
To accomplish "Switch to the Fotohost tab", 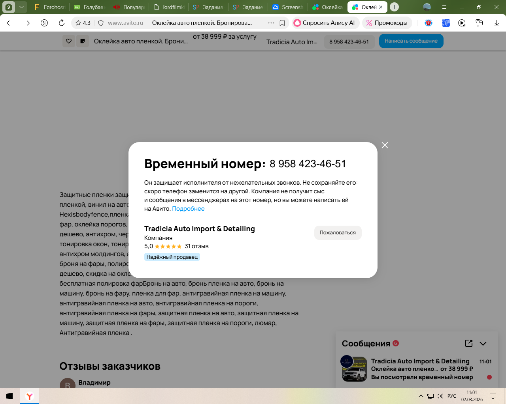I will [x=49, y=7].
